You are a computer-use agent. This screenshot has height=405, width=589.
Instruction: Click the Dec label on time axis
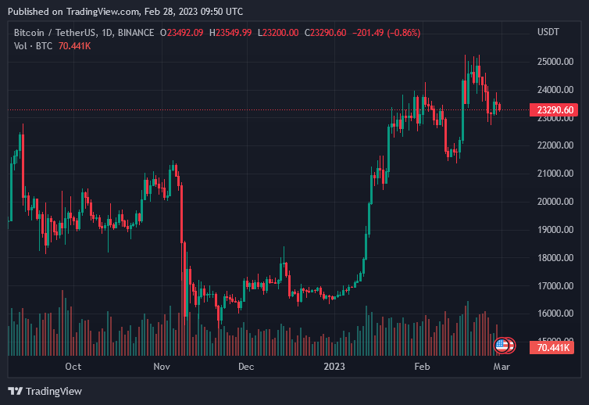coord(246,366)
